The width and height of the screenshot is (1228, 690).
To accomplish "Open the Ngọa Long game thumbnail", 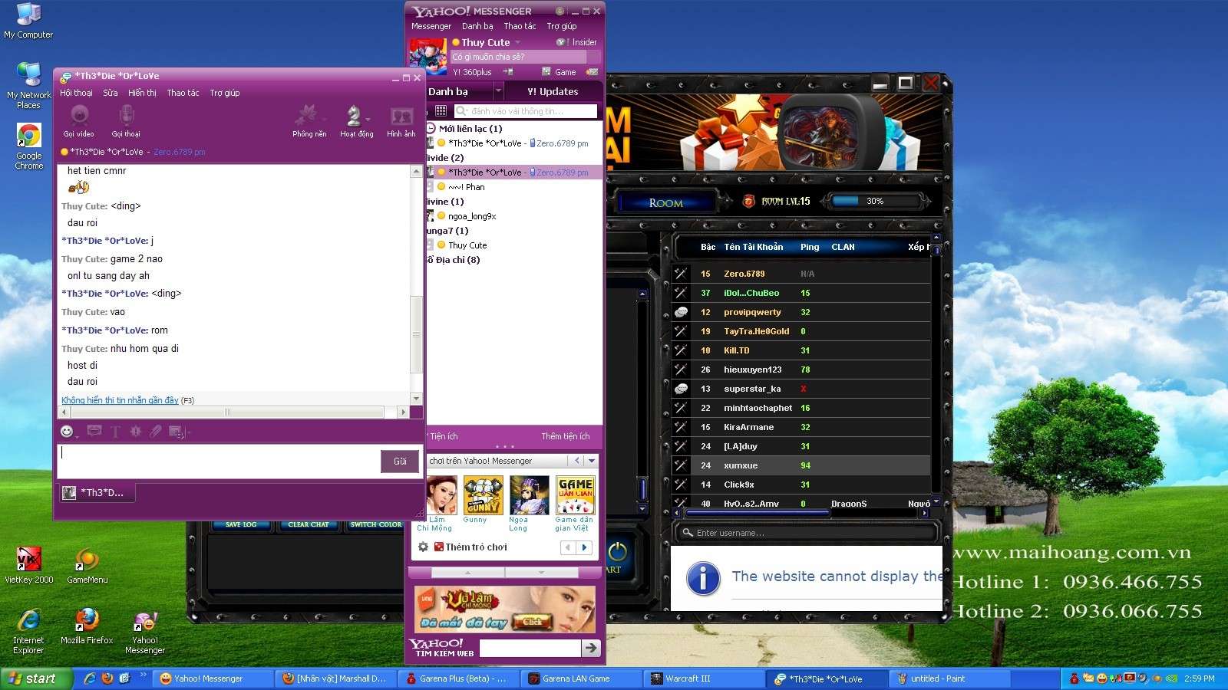I will pyautogui.click(x=530, y=495).
